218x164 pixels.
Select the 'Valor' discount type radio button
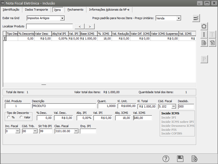point(21,117)
